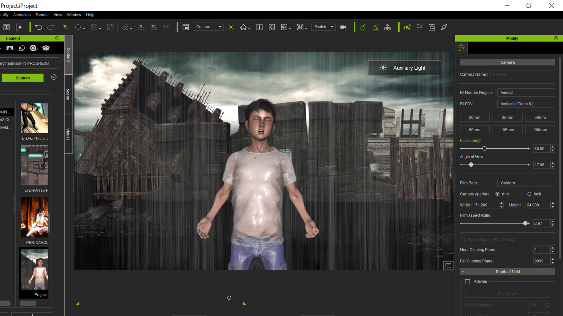The image size is (563, 316).
Task: Select the PBR-CAROL content thumbnail
Action: (x=34, y=217)
